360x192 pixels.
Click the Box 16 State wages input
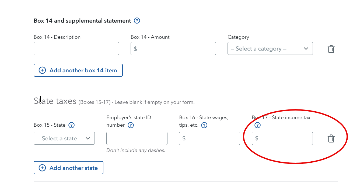(x=209, y=138)
